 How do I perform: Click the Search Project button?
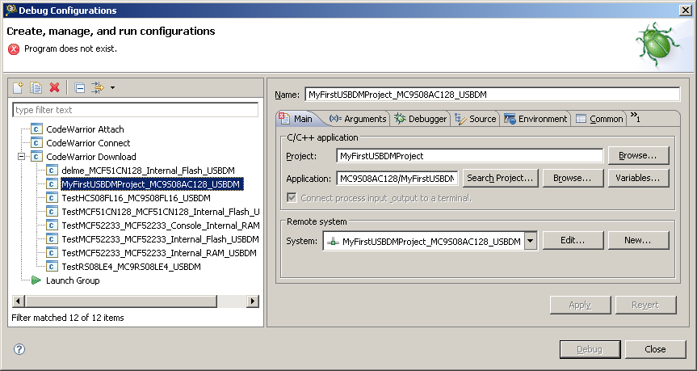pos(500,178)
